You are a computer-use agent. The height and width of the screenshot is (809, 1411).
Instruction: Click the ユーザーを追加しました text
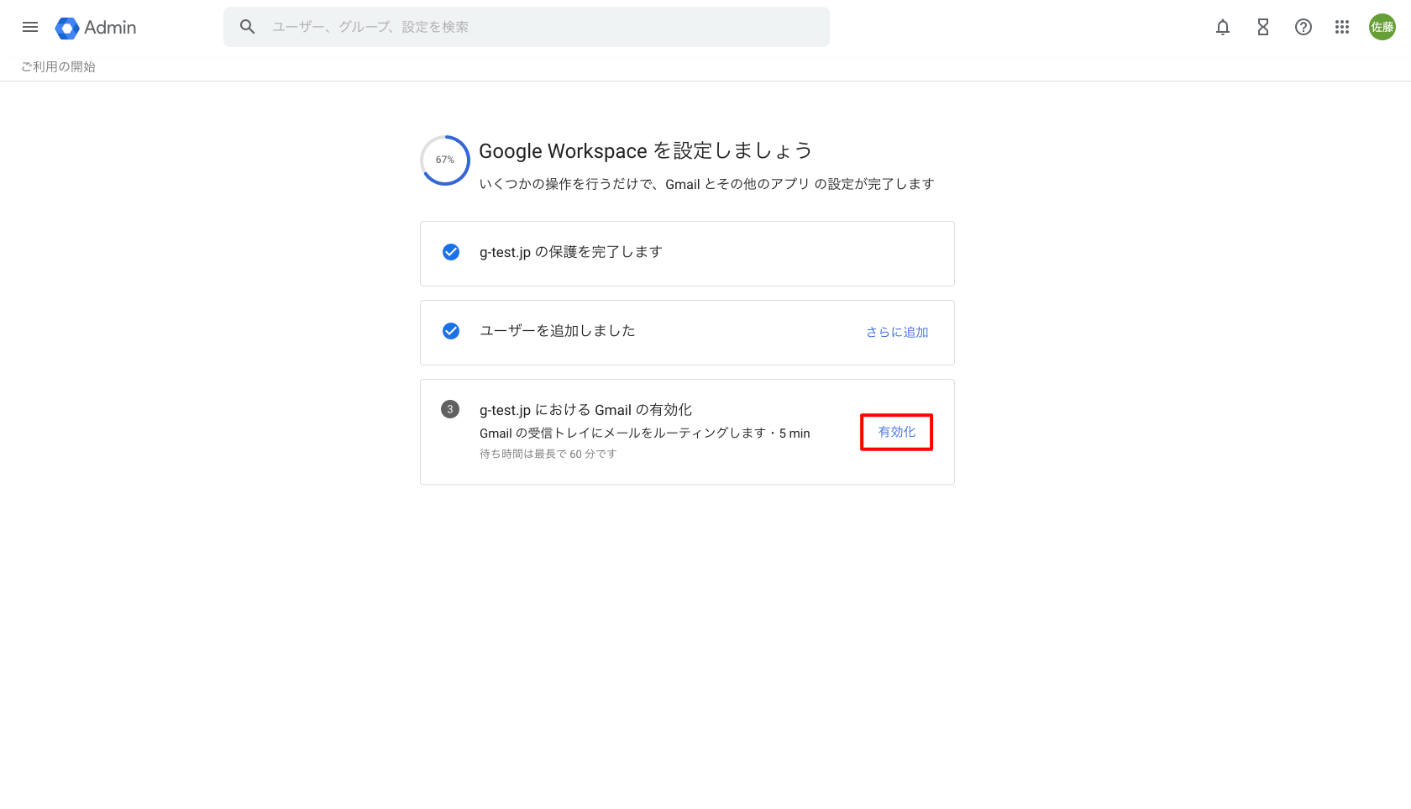click(557, 331)
